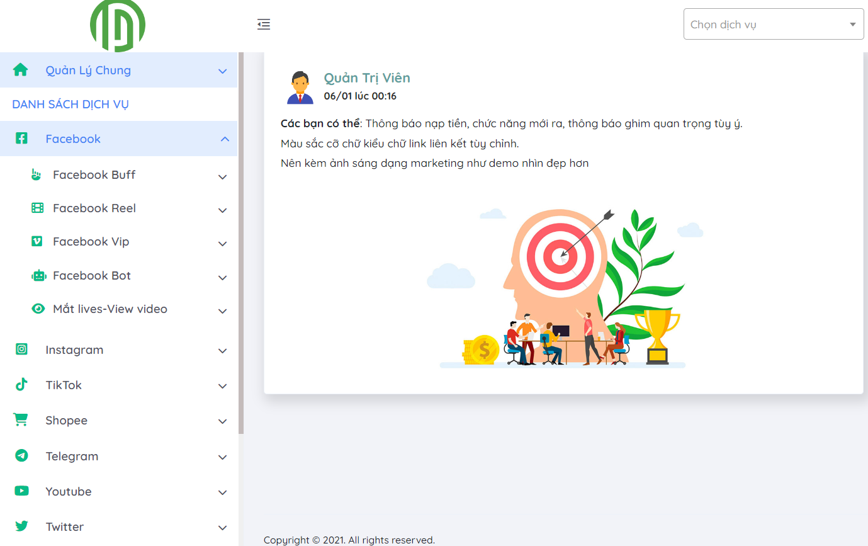Click the Facebook logo icon in sidebar

pos(21,139)
